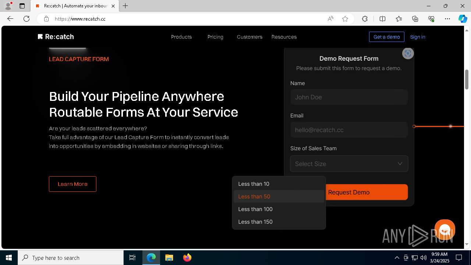The image size is (471, 265).
Task: Focus the Email input field
Action: point(349,130)
